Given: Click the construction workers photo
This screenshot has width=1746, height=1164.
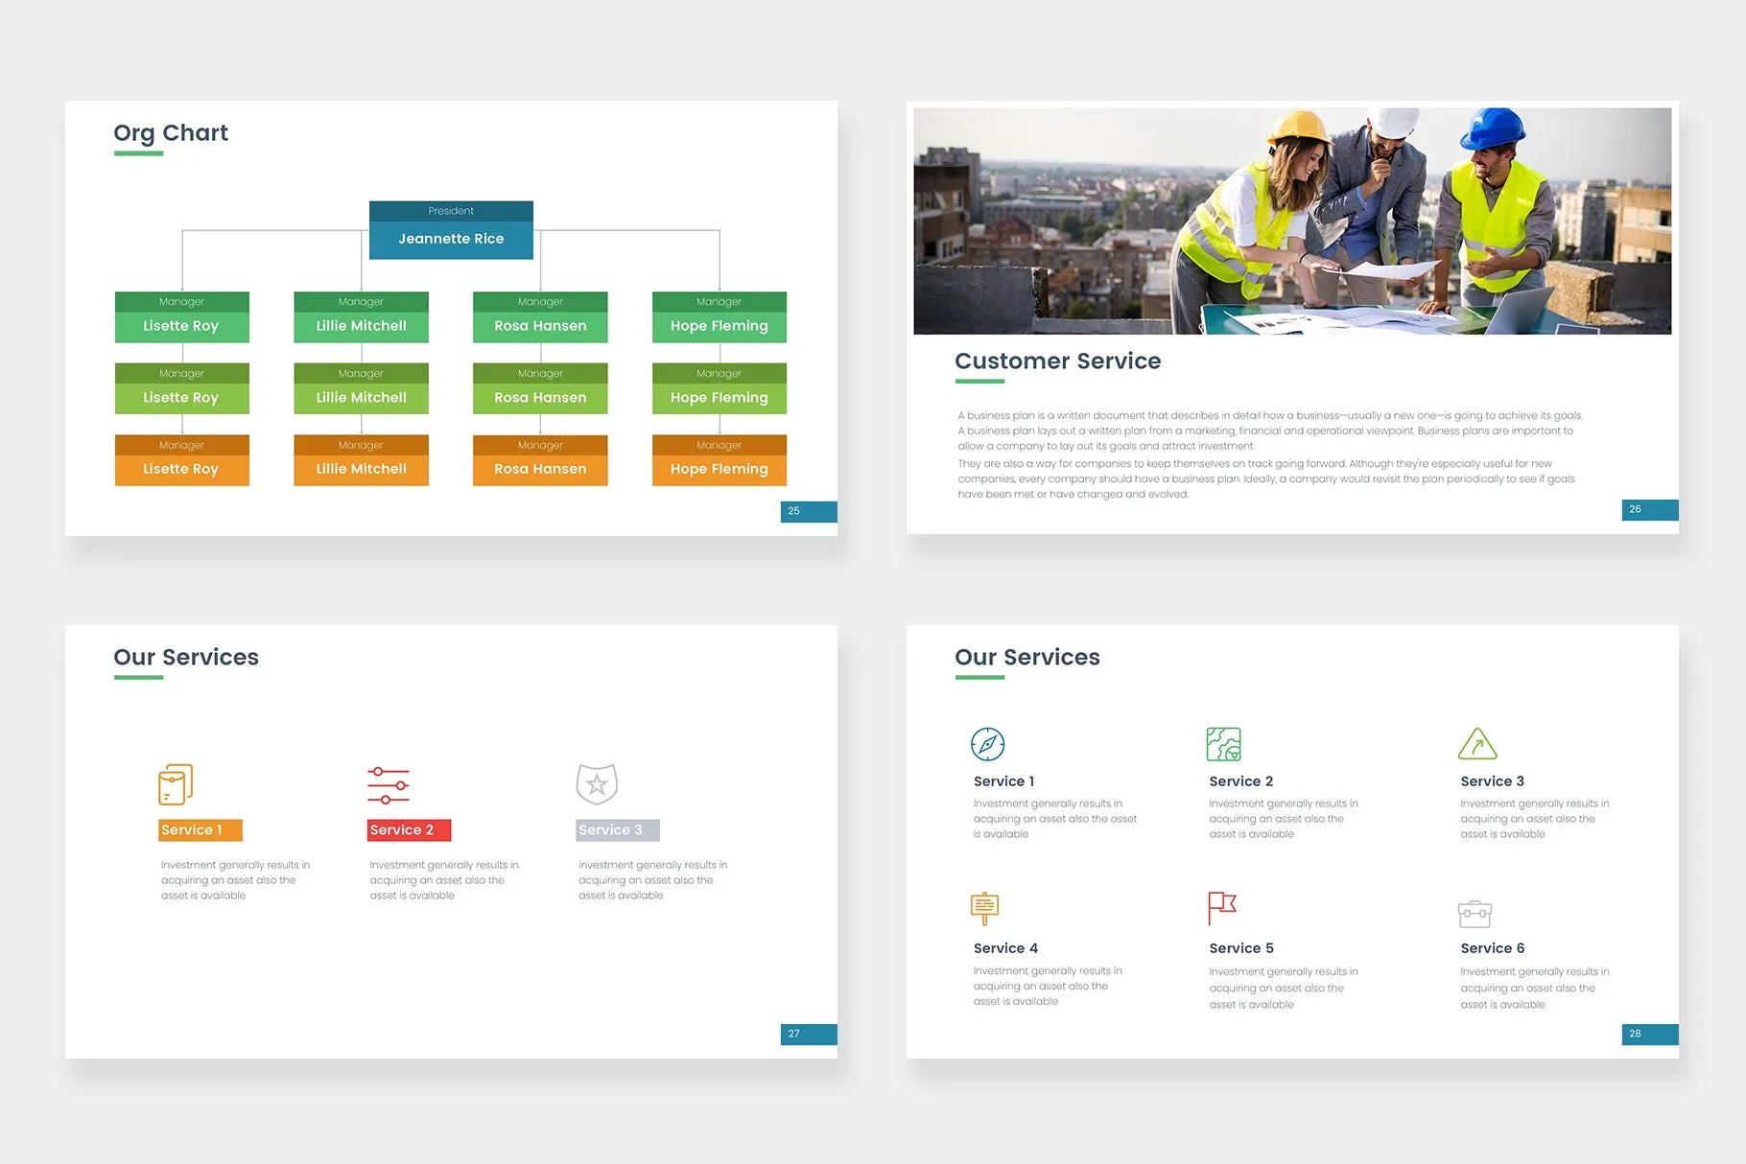Looking at the screenshot, I should (1292, 221).
